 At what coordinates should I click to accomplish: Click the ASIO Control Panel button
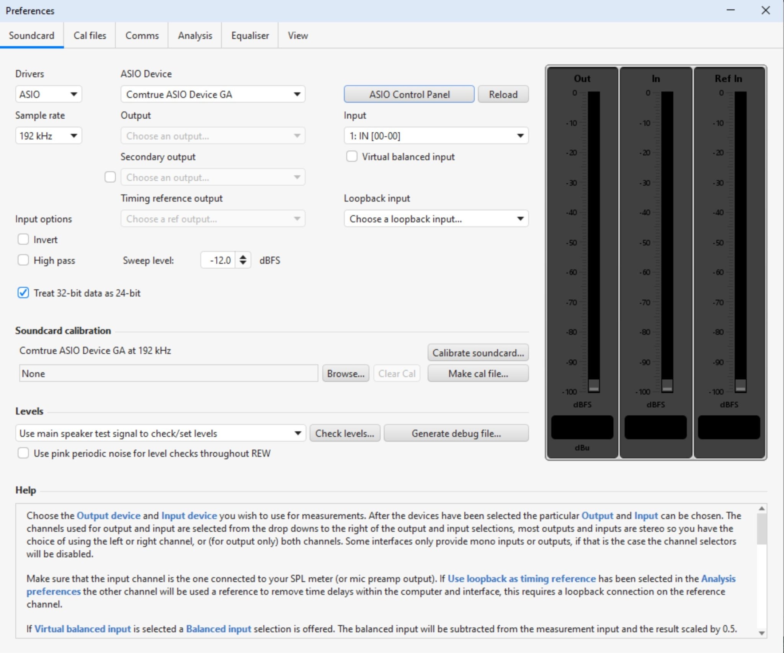click(409, 94)
